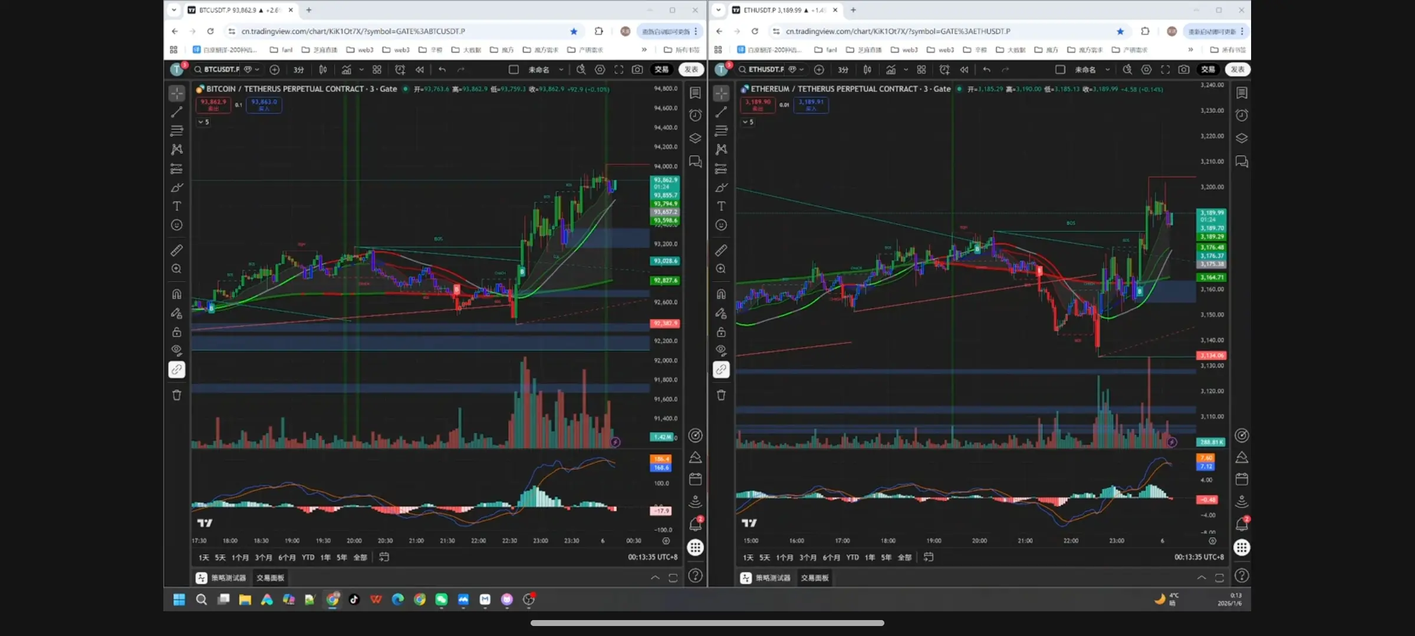Select the trend line tool in BTC chart
This screenshot has height=636, width=1415.
tap(176, 111)
